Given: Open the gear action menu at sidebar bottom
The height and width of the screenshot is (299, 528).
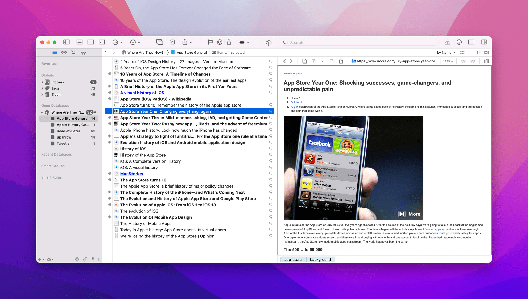Looking at the screenshot, I should [x=50, y=259].
